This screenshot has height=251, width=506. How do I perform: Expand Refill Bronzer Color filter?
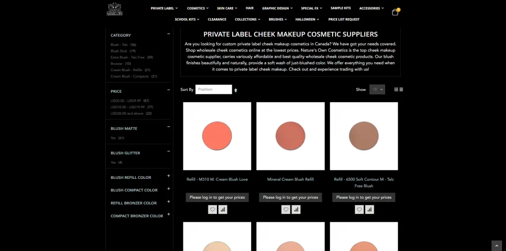click(169, 202)
